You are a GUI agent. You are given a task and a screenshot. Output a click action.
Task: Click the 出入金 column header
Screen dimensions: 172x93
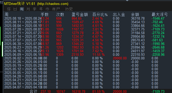[x=119, y=14]
